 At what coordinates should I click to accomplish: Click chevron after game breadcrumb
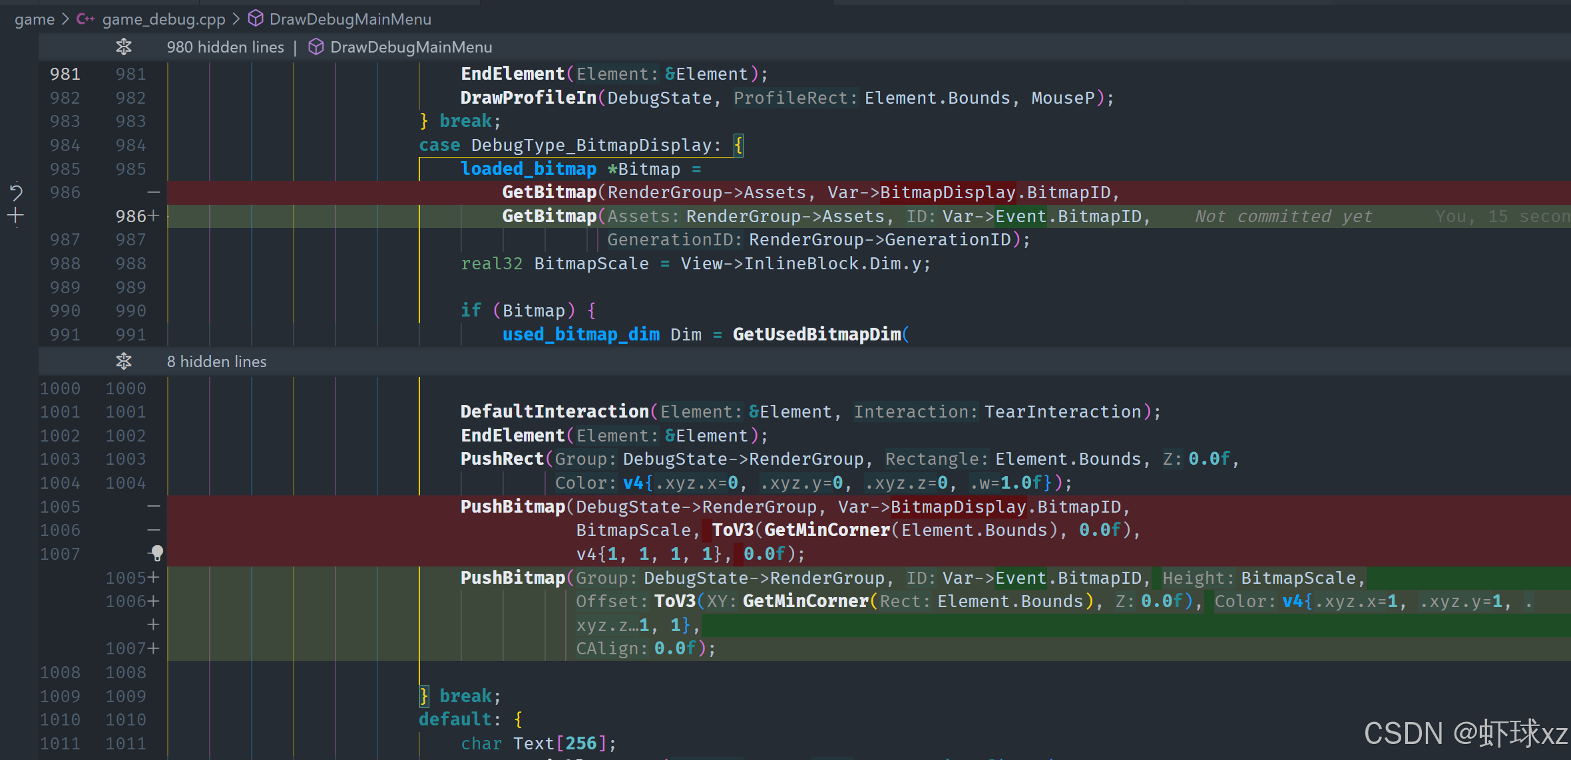[x=65, y=19]
